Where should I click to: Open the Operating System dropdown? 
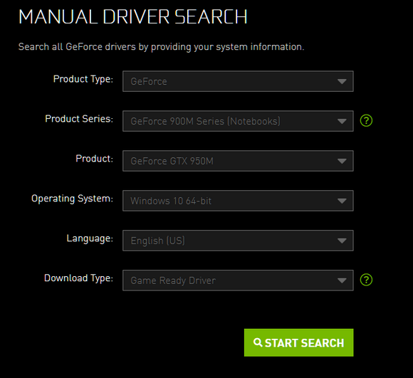click(x=238, y=201)
